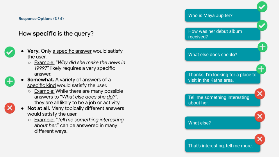This screenshot has width=279, height=157.
Task: Click the underlined 'a specific answer' text
Action: (72, 51)
